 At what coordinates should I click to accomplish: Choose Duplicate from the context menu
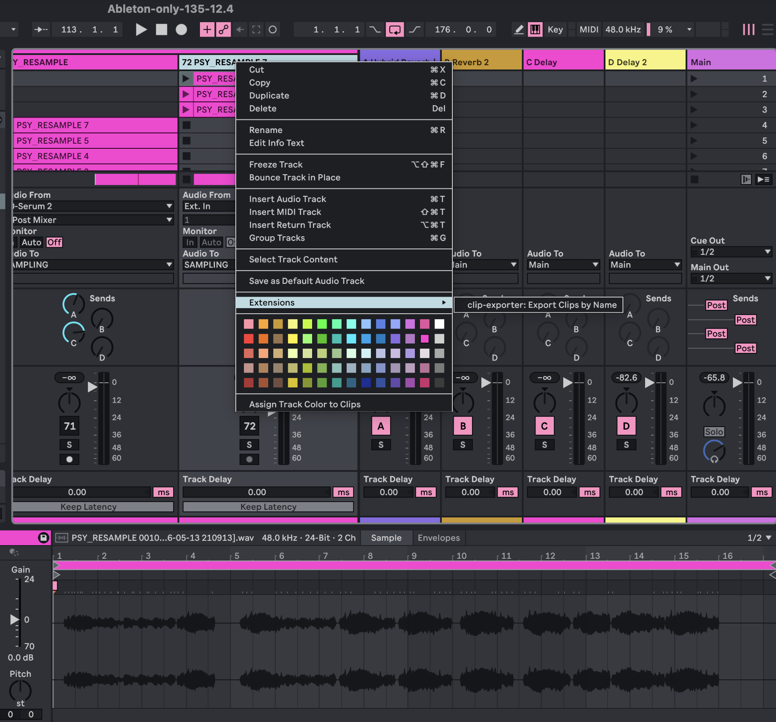(x=344, y=95)
